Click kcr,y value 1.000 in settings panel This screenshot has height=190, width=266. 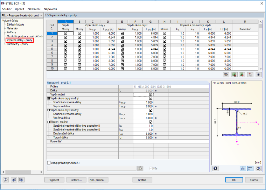(143, 102)
